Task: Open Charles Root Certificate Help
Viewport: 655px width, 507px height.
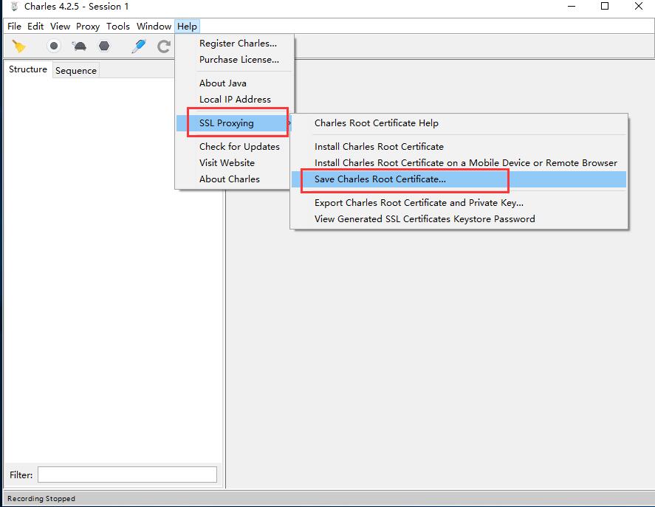Action: click(x=459, y=123)
